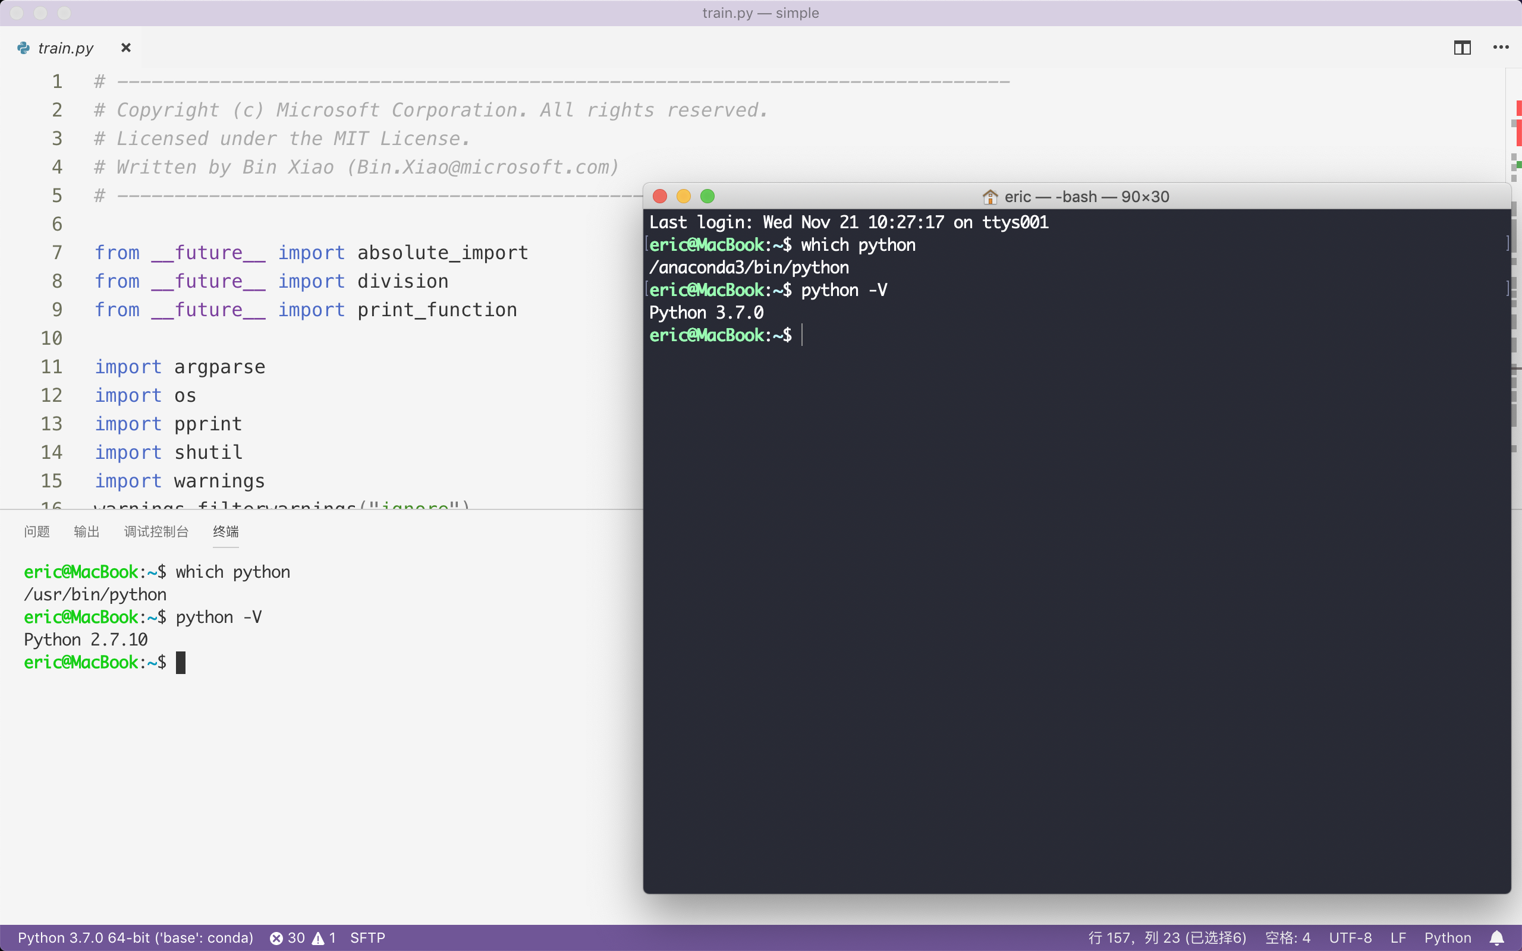Close the train.py tab
Screen dimensions: 1522x951
pyautogui.click(x=126, y=48)
